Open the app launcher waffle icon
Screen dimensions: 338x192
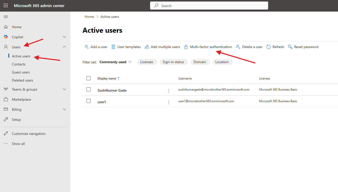tap(6, 6)
